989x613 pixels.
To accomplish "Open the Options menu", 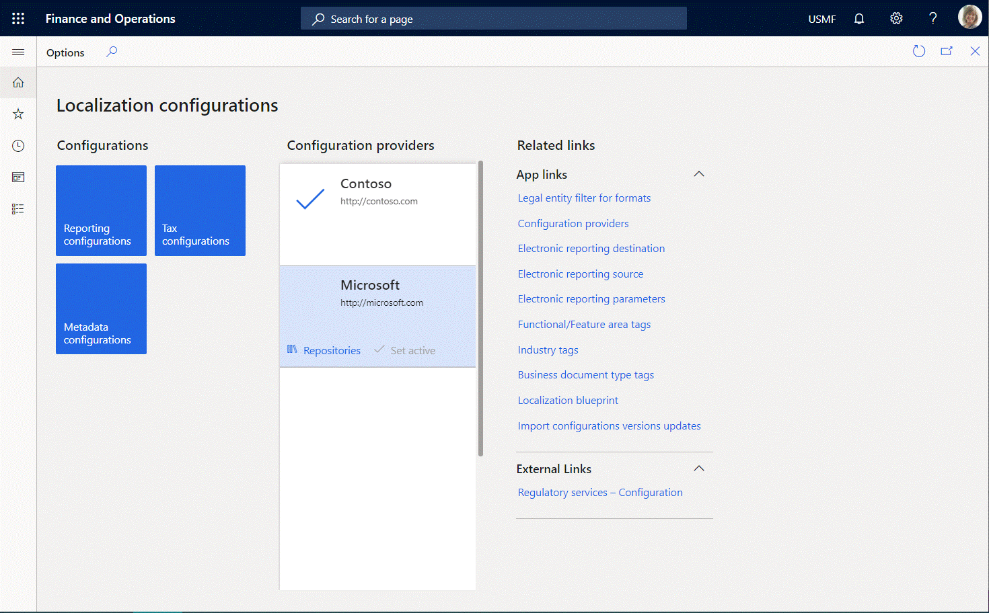I will [x=65, y=52].
